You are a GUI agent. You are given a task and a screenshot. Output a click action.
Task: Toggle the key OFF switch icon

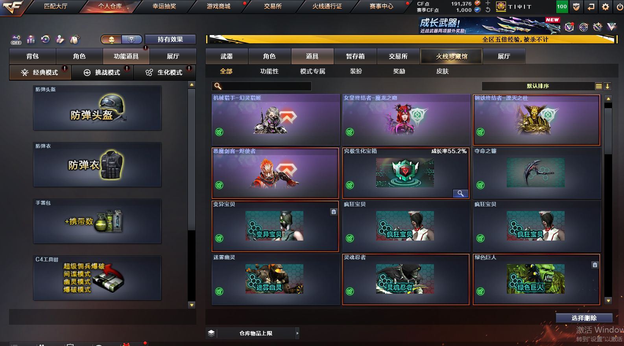(x=16, y=39)
